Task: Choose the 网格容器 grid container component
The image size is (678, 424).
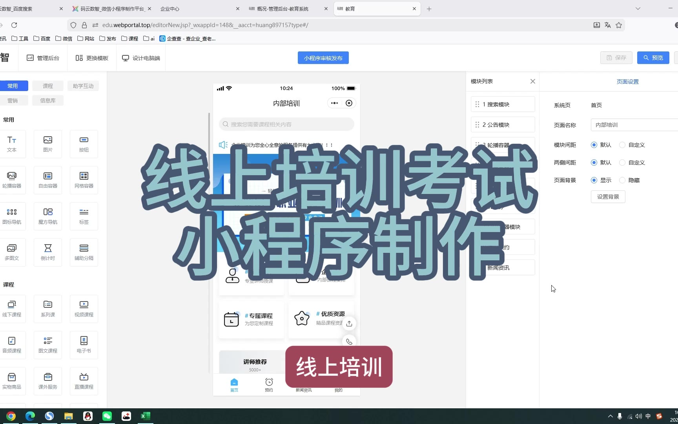Action: click(84, 180)
